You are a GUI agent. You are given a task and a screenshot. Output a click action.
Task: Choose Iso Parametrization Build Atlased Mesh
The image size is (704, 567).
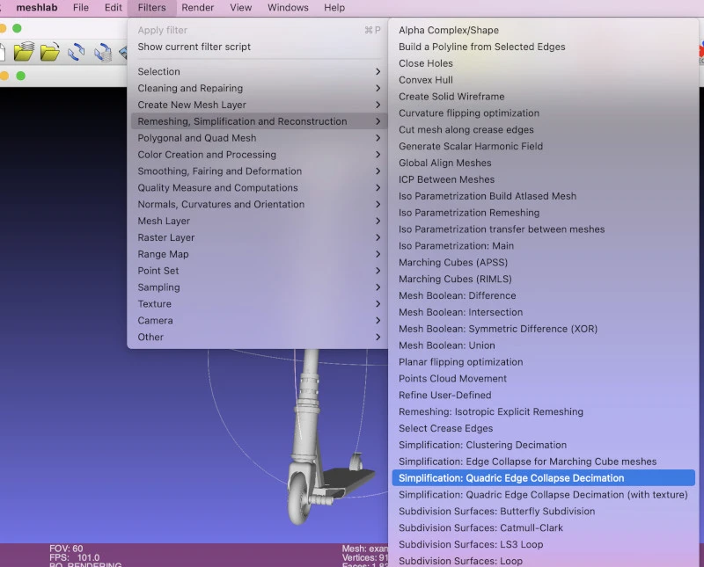pos(543,196)
